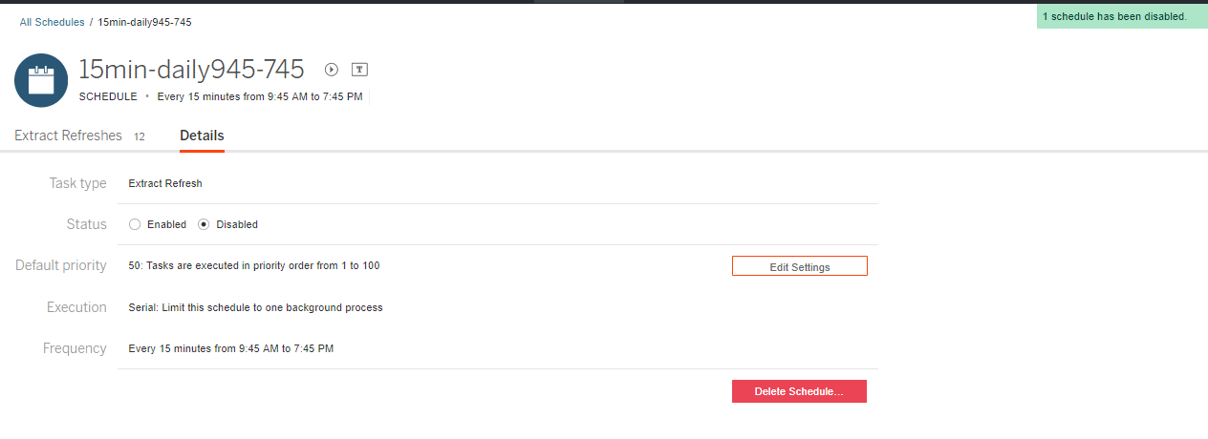1208x439 pixels.
Task: Click the Extract Refreshes count 12
Action: tap(140, 136)
